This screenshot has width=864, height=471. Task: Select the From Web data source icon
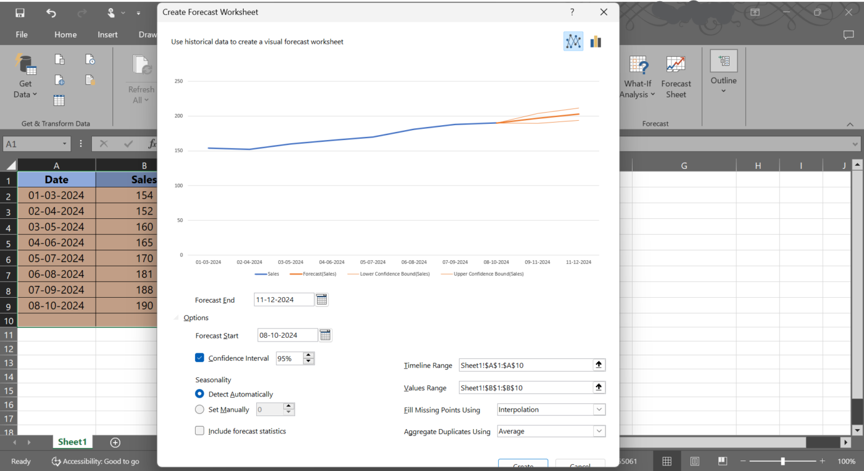(x=59, y=80)
